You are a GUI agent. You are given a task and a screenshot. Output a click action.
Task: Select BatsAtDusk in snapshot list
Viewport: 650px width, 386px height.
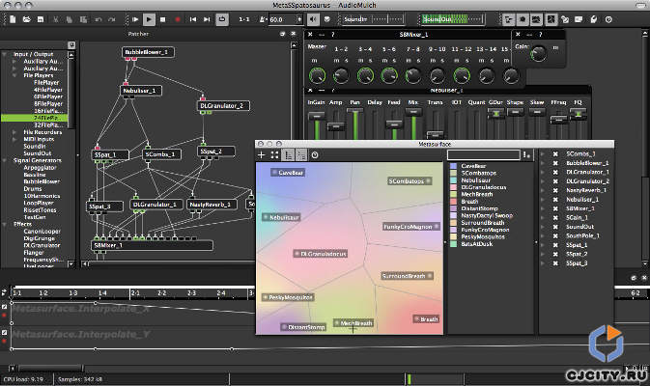click(x=477, y=244)
